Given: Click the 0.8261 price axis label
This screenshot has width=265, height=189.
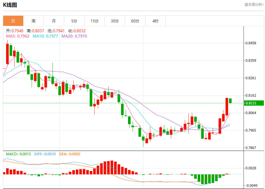Looking at the screenshot, I should pos(251,78).
